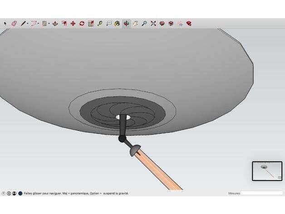Viewport: 285px width, 214px height.
Task: Click the user profile status bar icon
Action: [15, 193]
